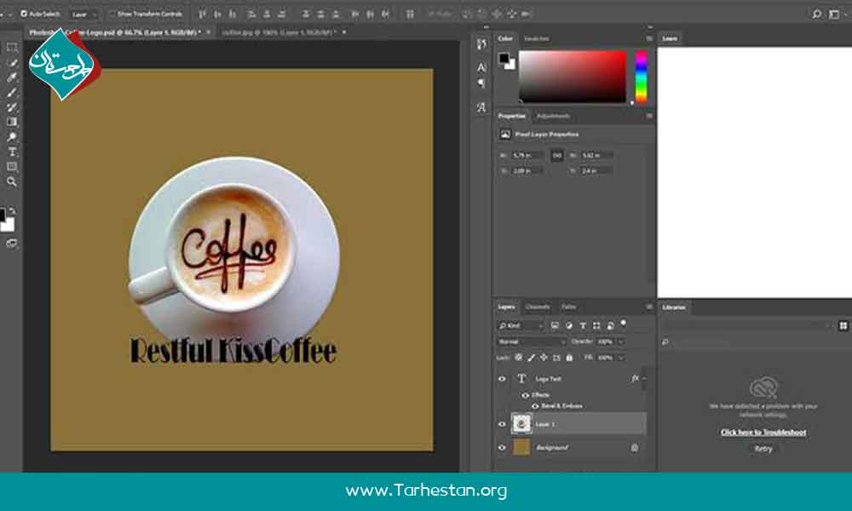The image size is (852, 511).
Task: Click the Retry button in Libraries
Action: (x=763, y=449)
